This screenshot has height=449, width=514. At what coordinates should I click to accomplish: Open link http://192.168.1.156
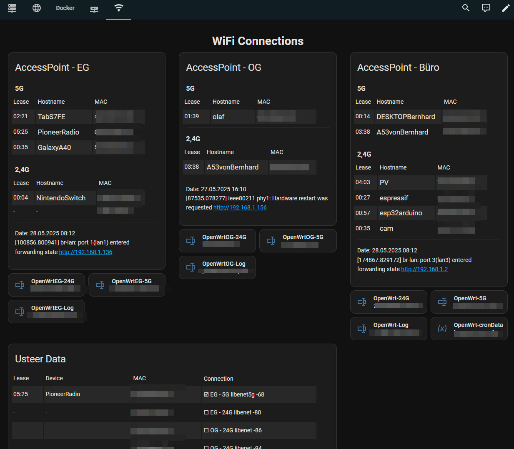(x=240, y=207)
